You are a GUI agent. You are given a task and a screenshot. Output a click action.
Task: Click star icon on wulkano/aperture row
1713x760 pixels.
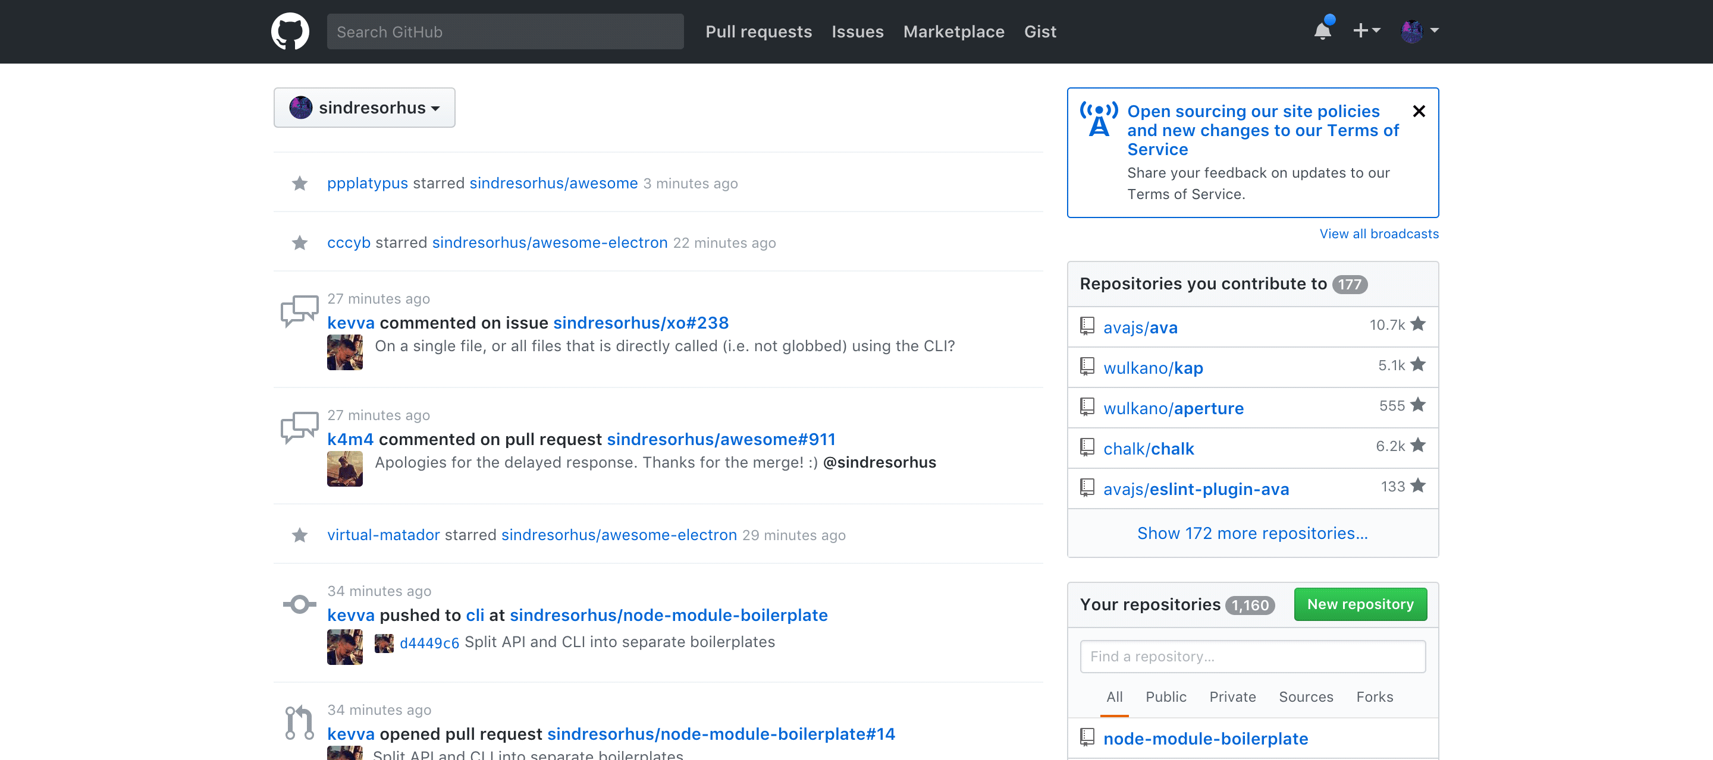point(1418,405)
